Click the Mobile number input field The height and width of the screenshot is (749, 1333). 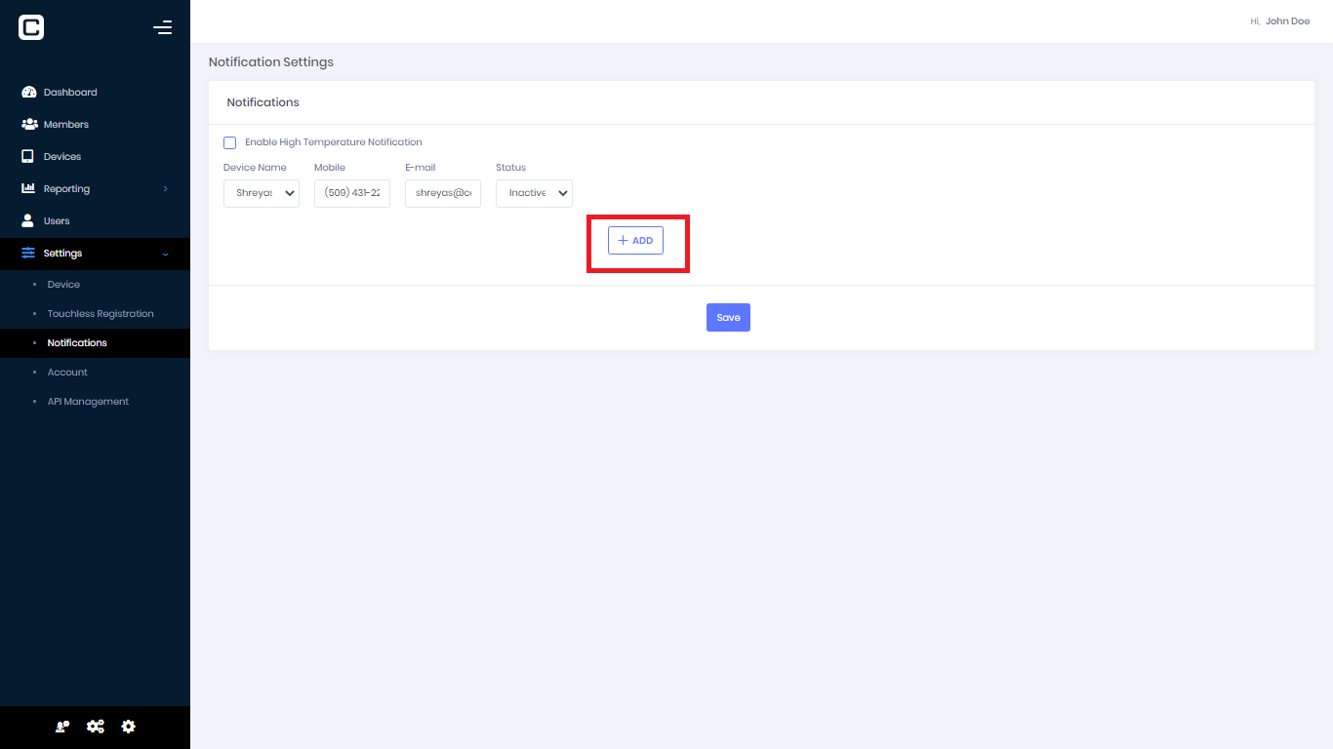(352, 193)
